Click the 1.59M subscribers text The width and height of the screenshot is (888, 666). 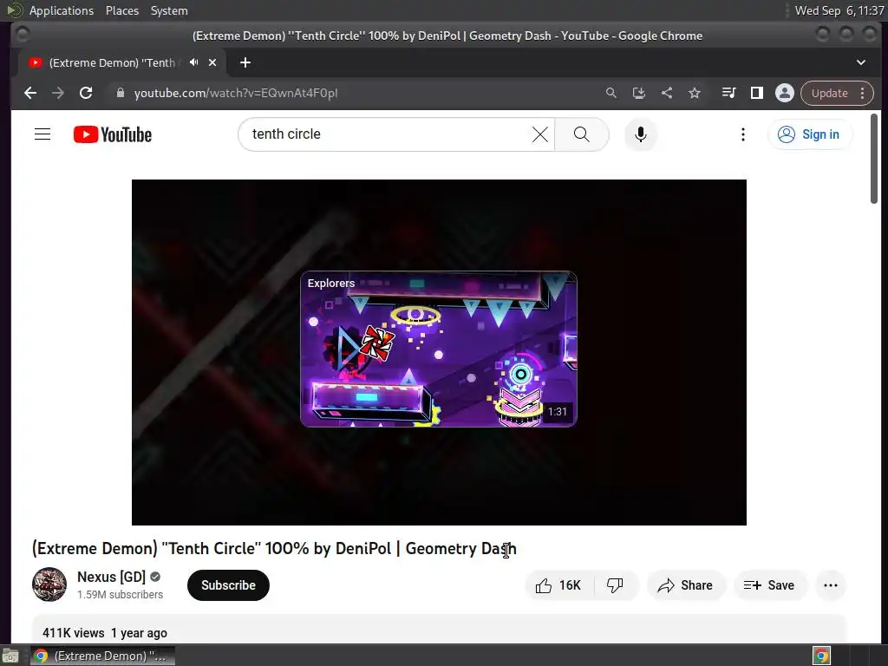click(120, 594)
